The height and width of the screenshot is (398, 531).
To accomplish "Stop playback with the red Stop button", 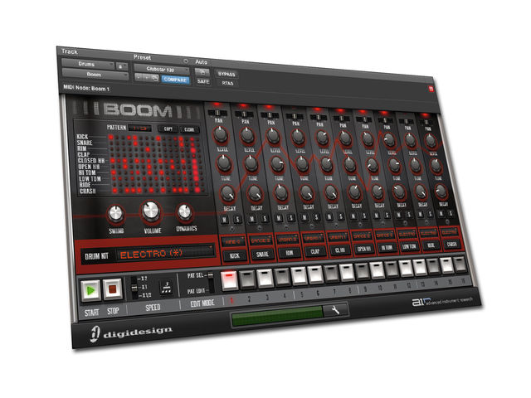I will (x=113, y=289).
